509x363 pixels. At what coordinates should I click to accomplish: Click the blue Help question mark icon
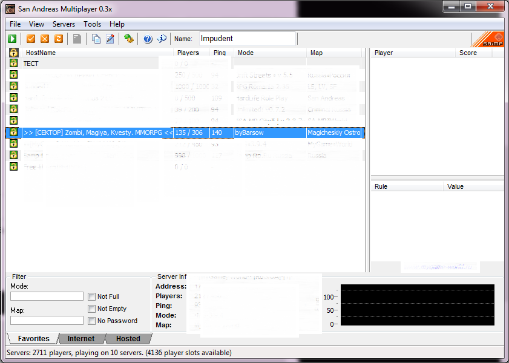pyautogui.click(x=148, y=39)
